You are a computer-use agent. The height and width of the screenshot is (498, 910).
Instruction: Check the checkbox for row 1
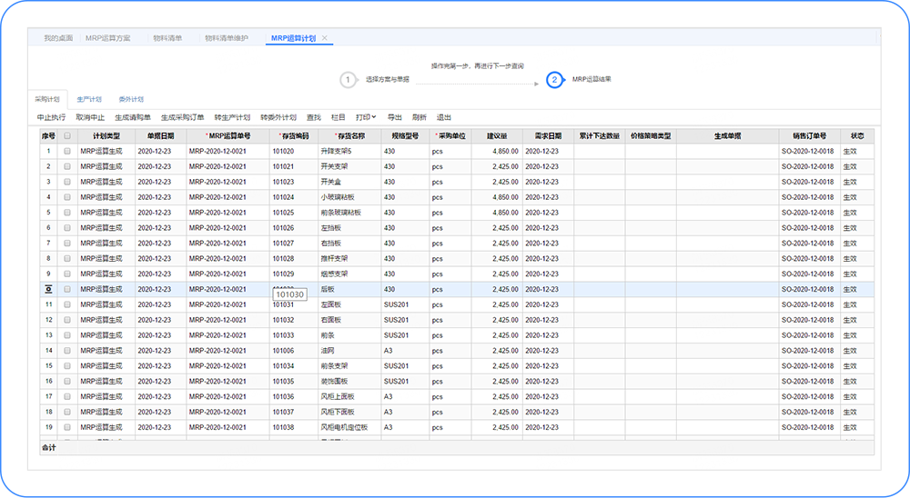[66, 151]
